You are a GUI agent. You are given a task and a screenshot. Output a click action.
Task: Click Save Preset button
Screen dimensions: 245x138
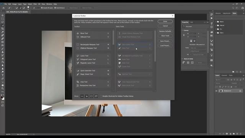coord(165,41)
